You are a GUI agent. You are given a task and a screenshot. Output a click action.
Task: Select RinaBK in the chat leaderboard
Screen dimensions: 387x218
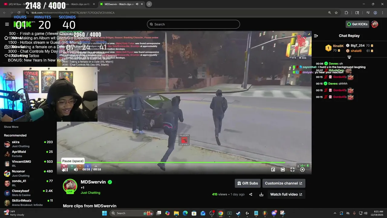[x=338, y=46]
